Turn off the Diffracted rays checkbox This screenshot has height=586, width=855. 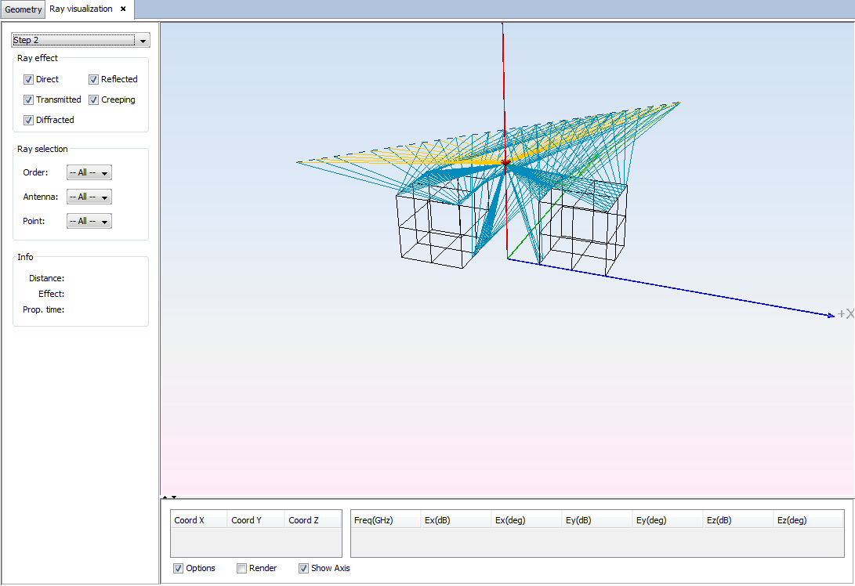coord(29,120)
